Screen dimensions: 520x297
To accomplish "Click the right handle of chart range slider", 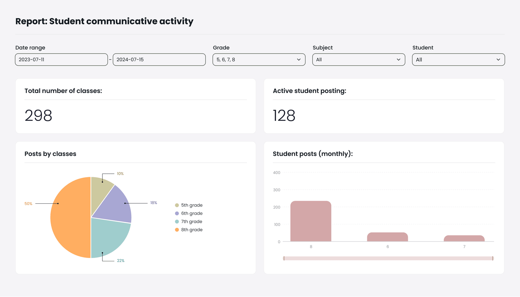I will [x=493, y=258].
